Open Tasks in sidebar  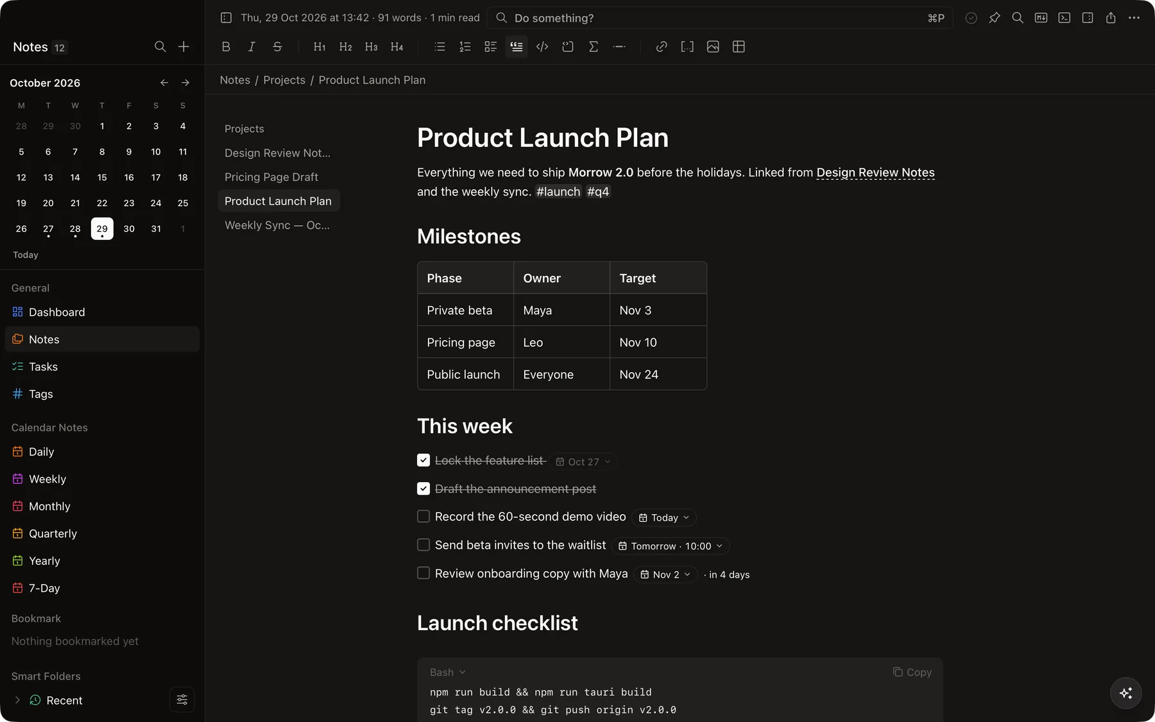[102, 366]
